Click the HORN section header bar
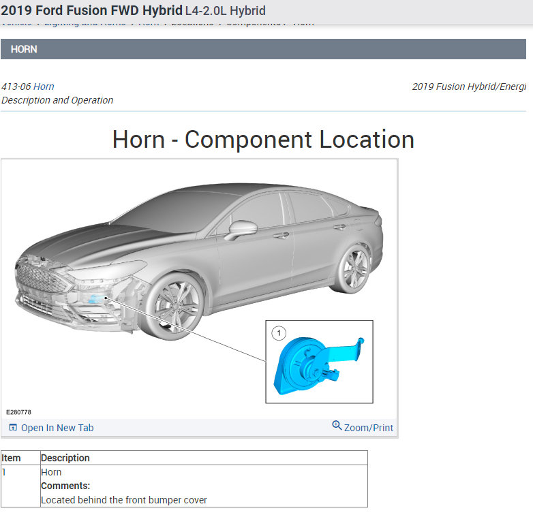 (x=263, y=49)
